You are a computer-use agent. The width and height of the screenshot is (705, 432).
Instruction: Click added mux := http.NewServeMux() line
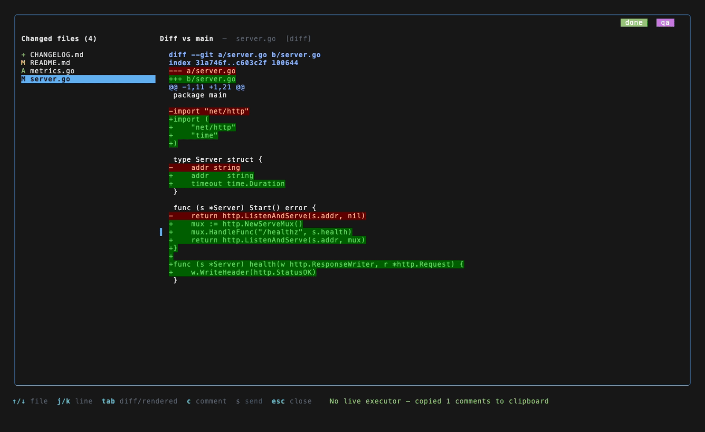(x=236, y=224)
